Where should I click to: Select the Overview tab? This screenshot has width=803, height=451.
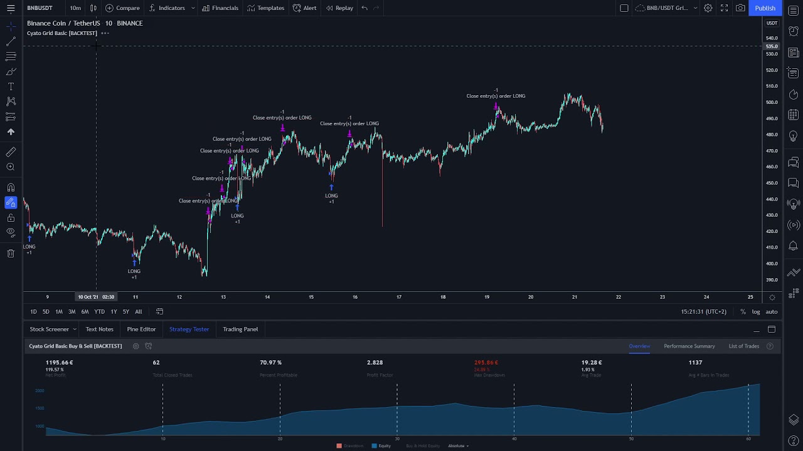[x=639, y=346]
